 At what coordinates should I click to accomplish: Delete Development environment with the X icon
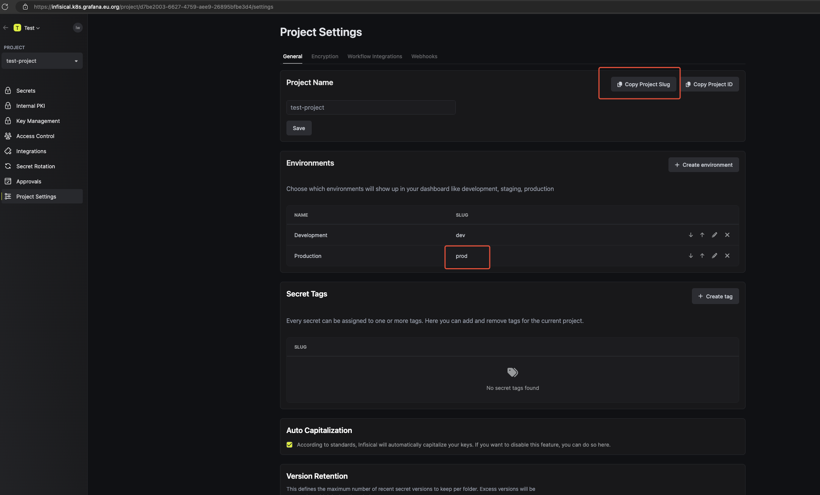coord(727,235)
